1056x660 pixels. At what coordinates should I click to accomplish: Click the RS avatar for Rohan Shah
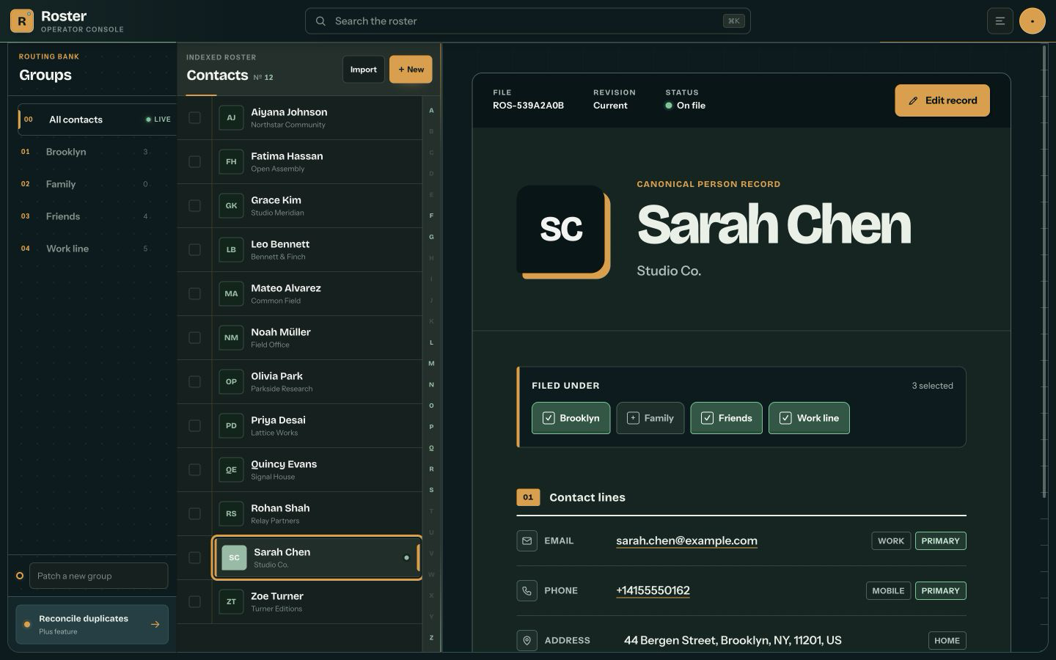[x=231, y=514]
